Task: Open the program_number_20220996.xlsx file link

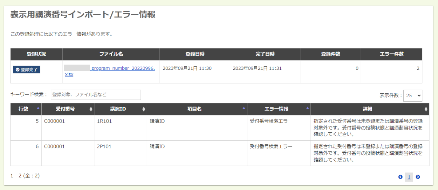Action: (123, 68)
